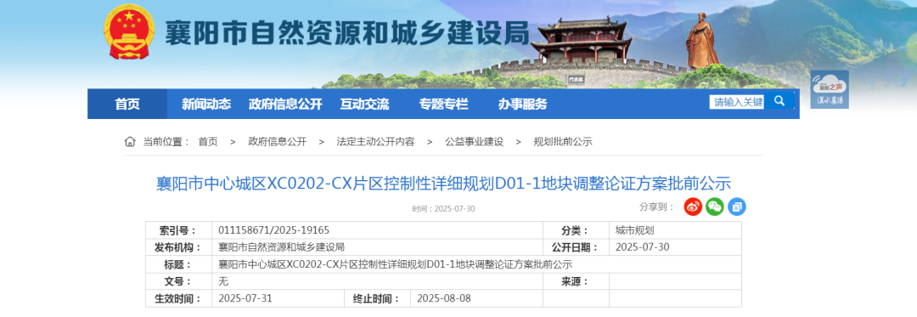Open the 新闻动态 menu
This screenshot has width=917, height=317.
coord(205,104)
